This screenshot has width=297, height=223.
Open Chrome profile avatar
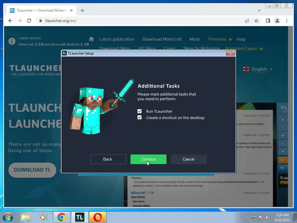click(x=277, y=21)
